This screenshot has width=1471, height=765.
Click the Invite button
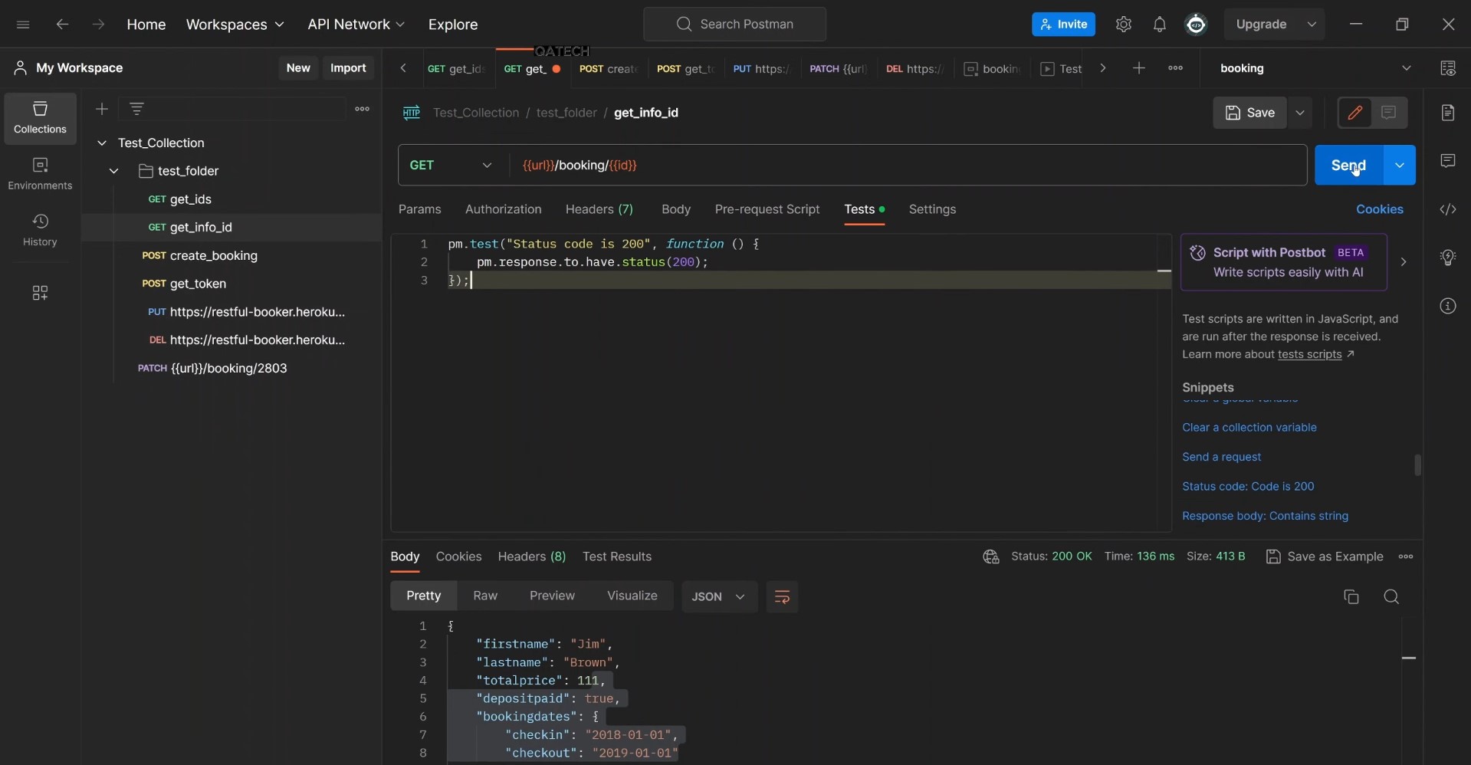[x=1063, y=25]
